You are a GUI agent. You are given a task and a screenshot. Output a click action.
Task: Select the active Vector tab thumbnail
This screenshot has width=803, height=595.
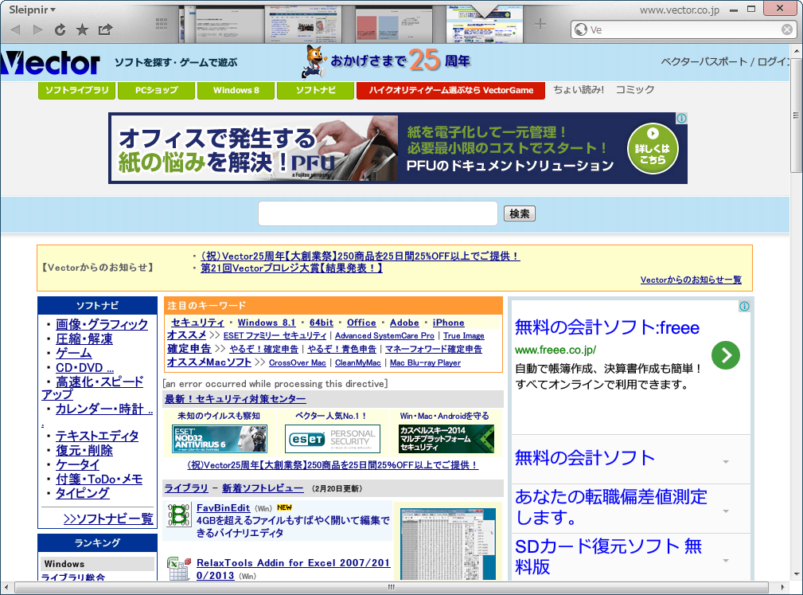pos(485,24)
